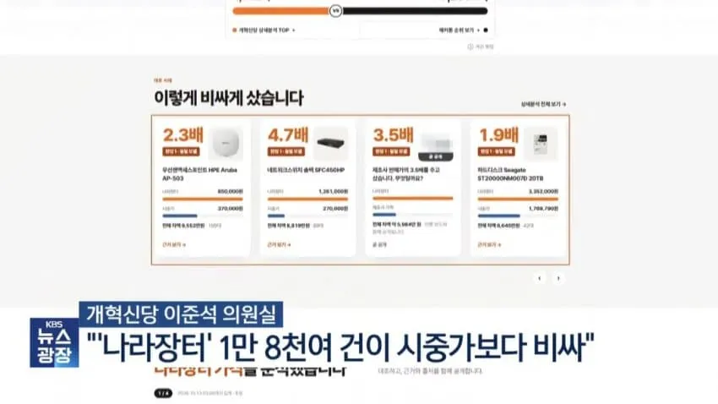Screen dimensions: 718x404
Task: Click the orange dot before 개혁신당 상세분석 TOP
Action: [x=235, y=30]
